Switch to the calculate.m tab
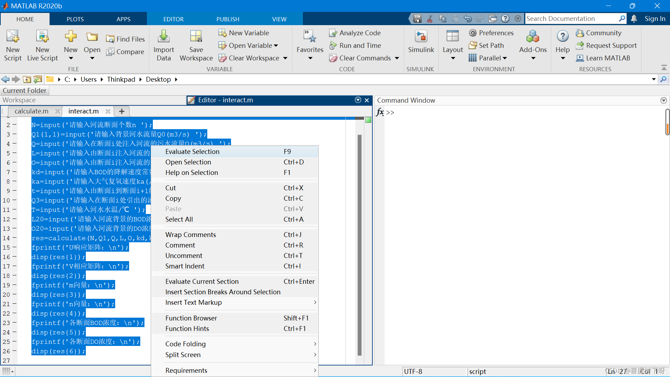This screenshot has width=670, height=377. tap(31, 111)
